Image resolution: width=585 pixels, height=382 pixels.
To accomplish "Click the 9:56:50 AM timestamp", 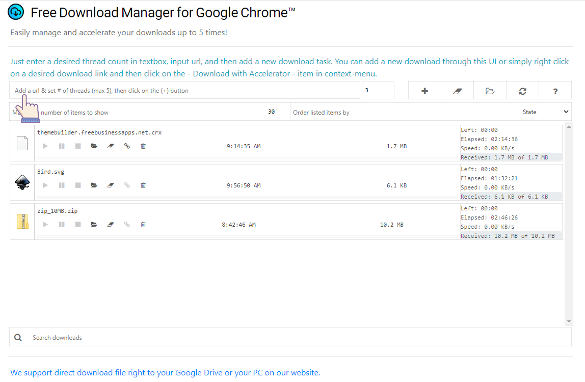I will pyautogui.click(x=244, y=185).
